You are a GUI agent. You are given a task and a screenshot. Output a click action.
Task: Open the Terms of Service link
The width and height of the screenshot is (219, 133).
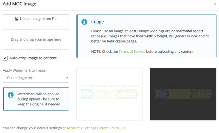[132, 51]
